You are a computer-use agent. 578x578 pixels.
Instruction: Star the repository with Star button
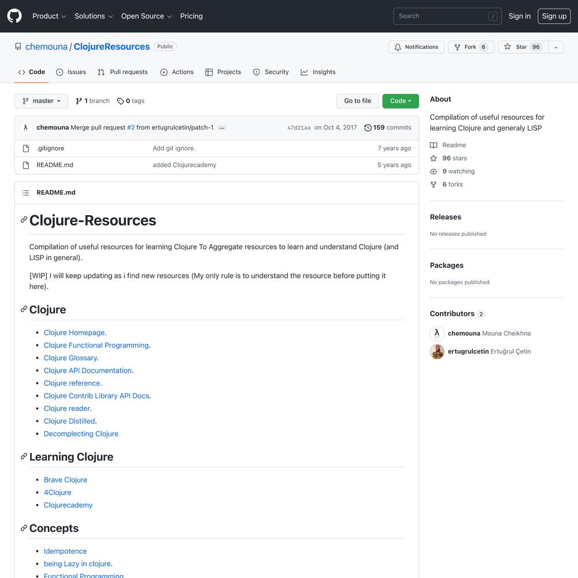(x=523, y=47)
